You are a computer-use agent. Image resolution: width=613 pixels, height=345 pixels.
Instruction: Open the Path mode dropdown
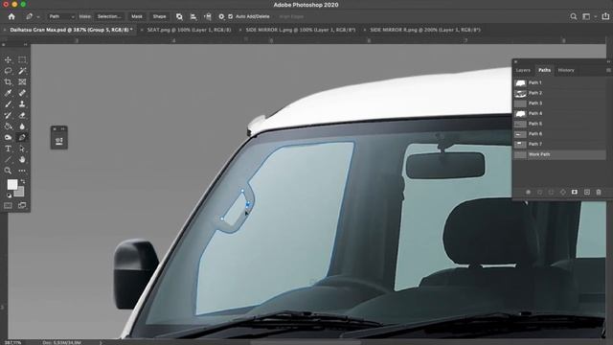coord(61,16)
